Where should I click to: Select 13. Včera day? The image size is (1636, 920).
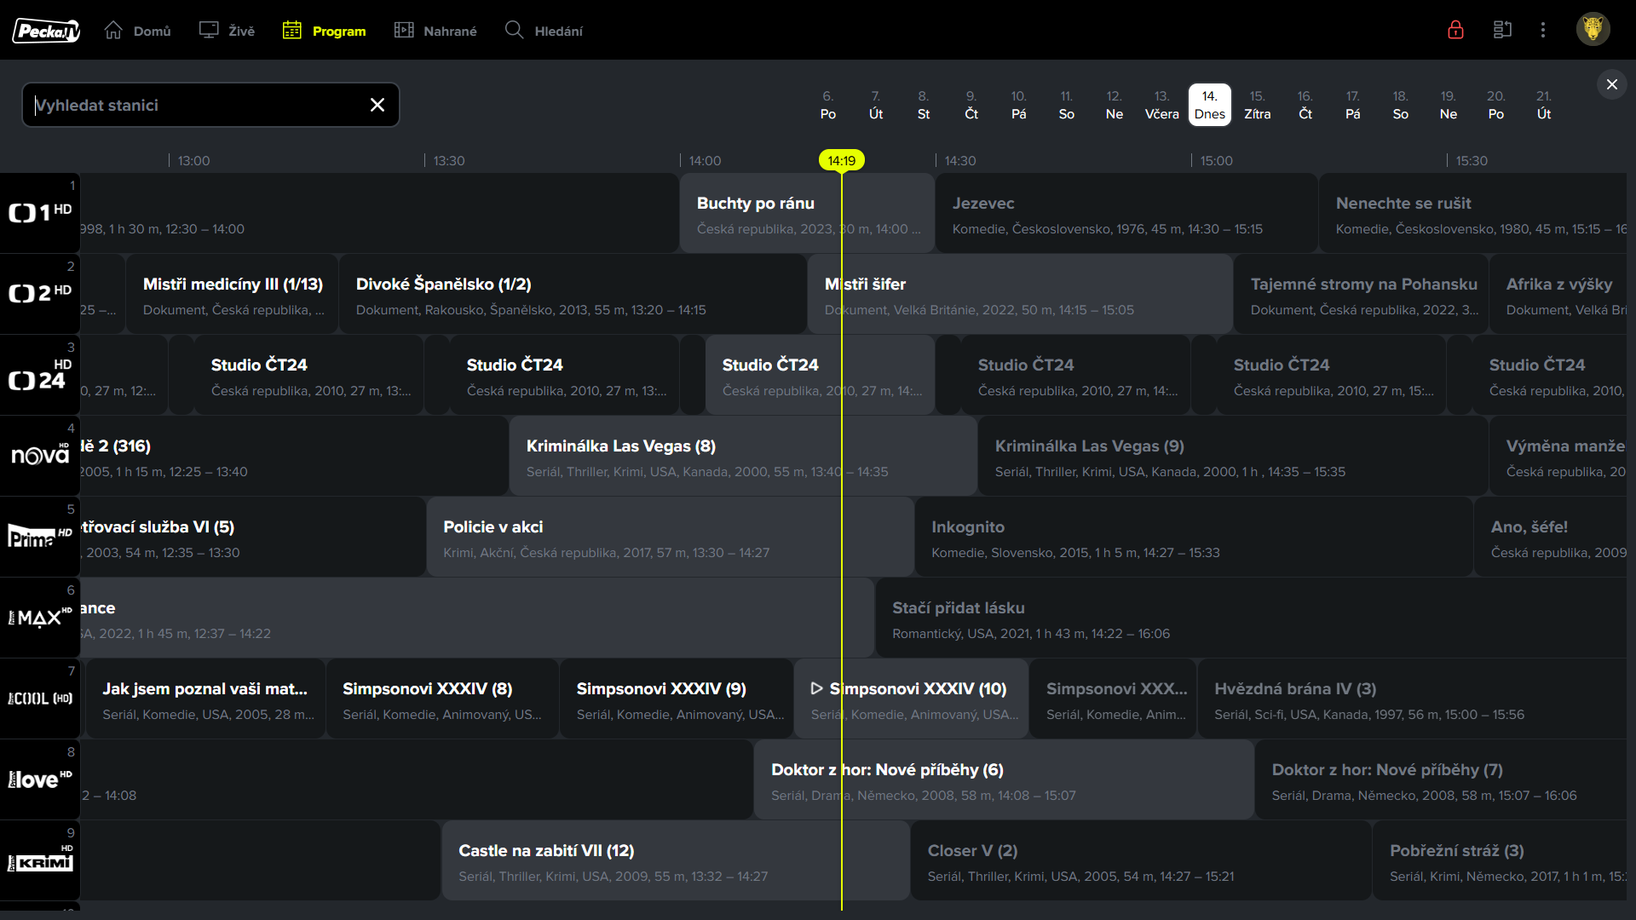[1162, 105]
